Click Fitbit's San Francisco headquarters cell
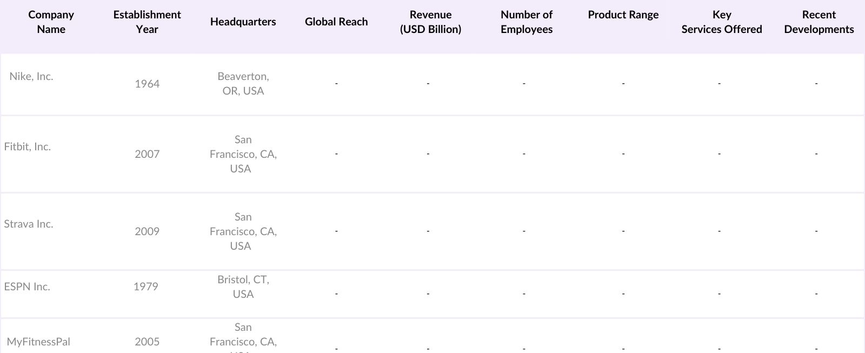The image size is (865, 353). pyautogui.click(x=243, y=154)
